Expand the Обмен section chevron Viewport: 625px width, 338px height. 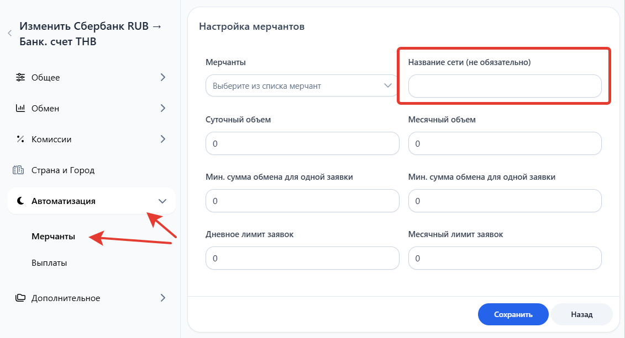[162, 108]
